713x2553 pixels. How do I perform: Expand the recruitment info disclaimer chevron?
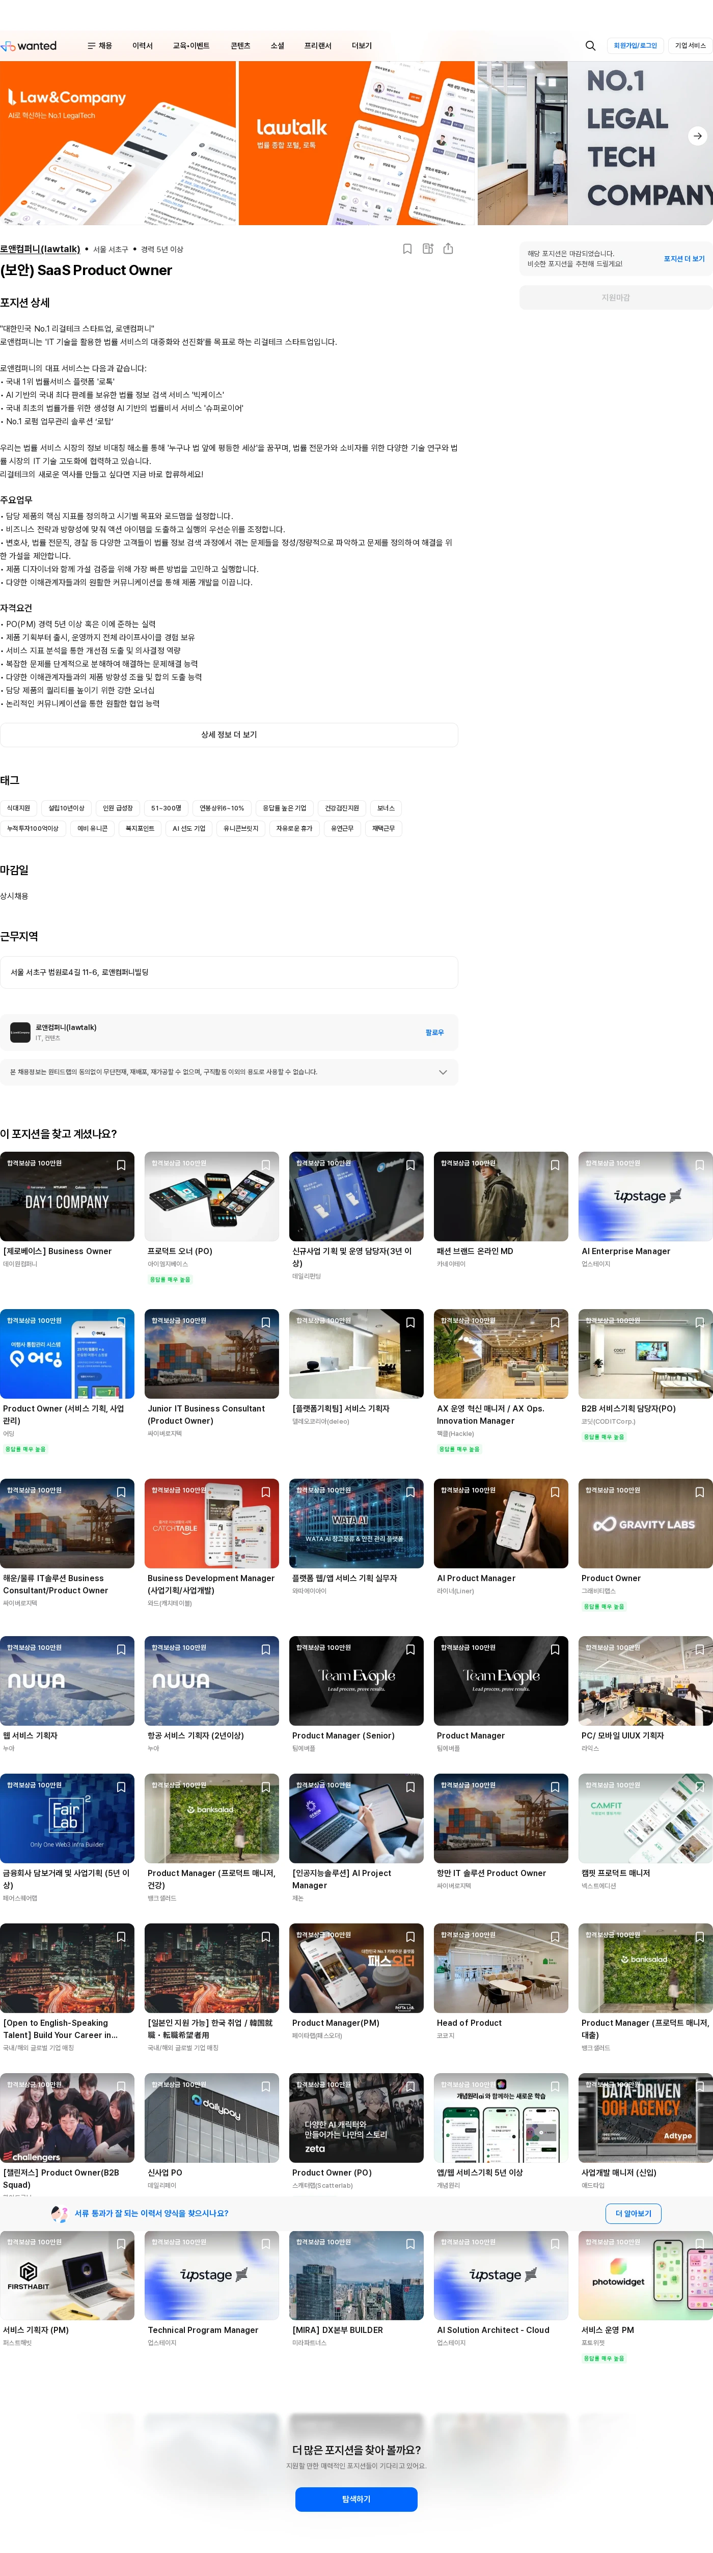pos(443,1071)
